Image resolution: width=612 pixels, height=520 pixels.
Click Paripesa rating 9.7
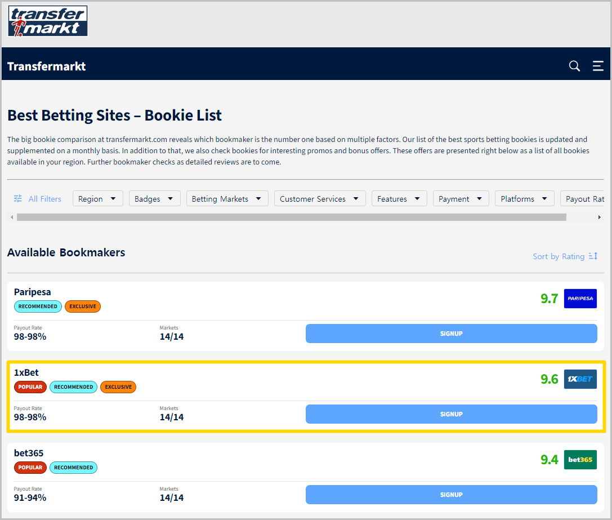tap(549, 299)
